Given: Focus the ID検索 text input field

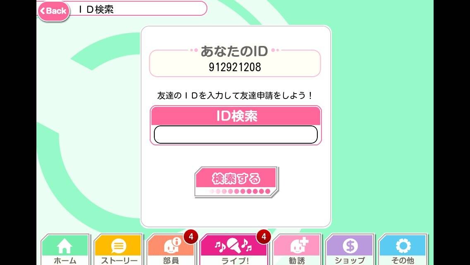Looking at the screenshot, I should tap(235, 135).
